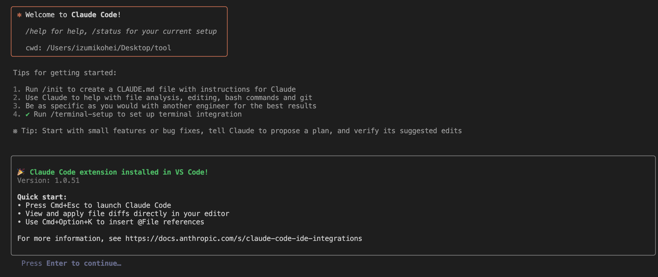
Task: Click the party popper emoji icon
Action: [21, 172]
